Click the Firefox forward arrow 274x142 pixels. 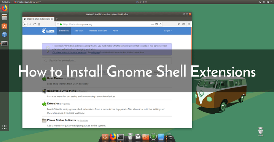tap(30, 24)
